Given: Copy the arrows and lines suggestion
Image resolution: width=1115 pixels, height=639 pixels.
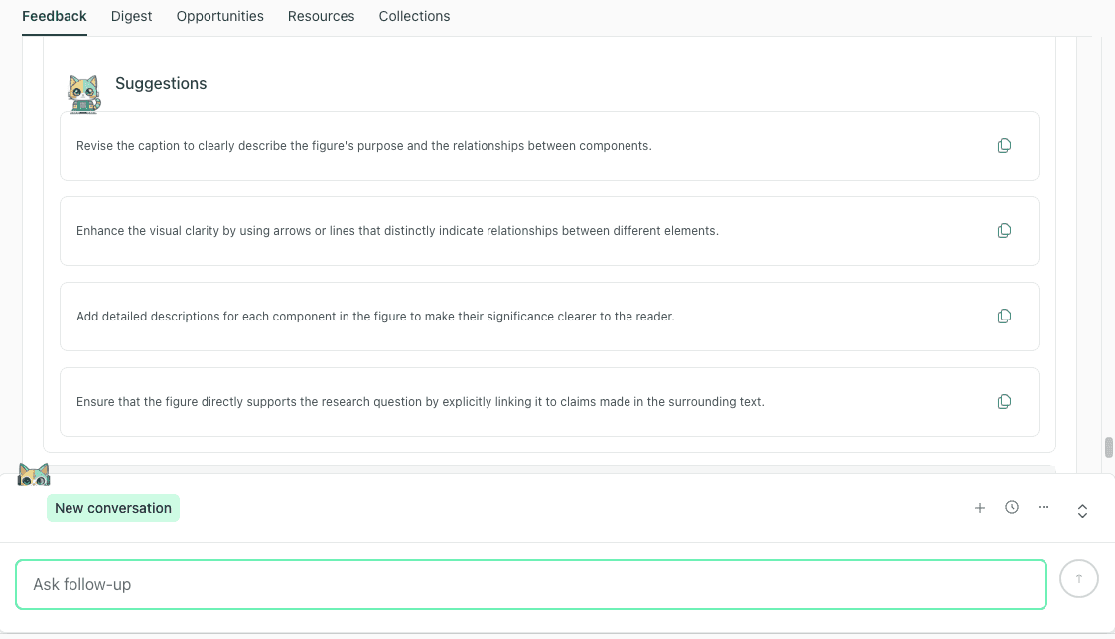Looking at the screenshot, I should 1004,230.
